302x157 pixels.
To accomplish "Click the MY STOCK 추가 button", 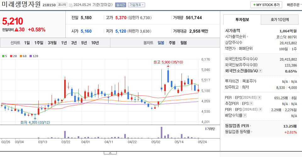I will (x=266, y=5).
